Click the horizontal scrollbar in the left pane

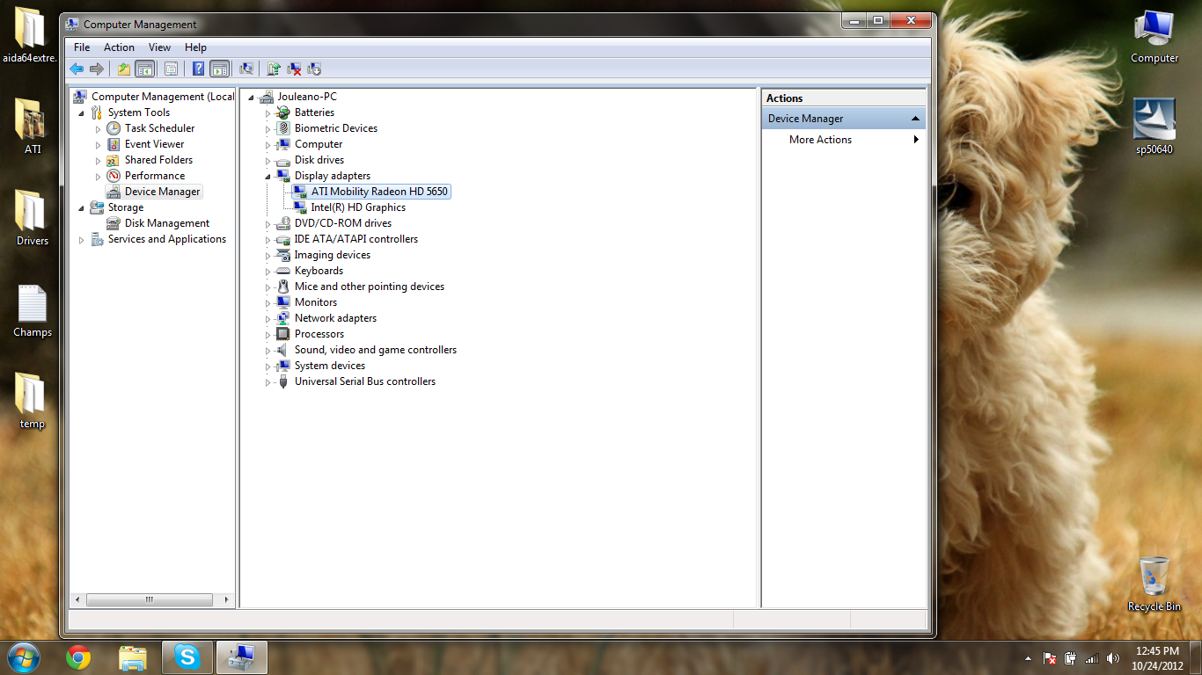coord(150,599)
